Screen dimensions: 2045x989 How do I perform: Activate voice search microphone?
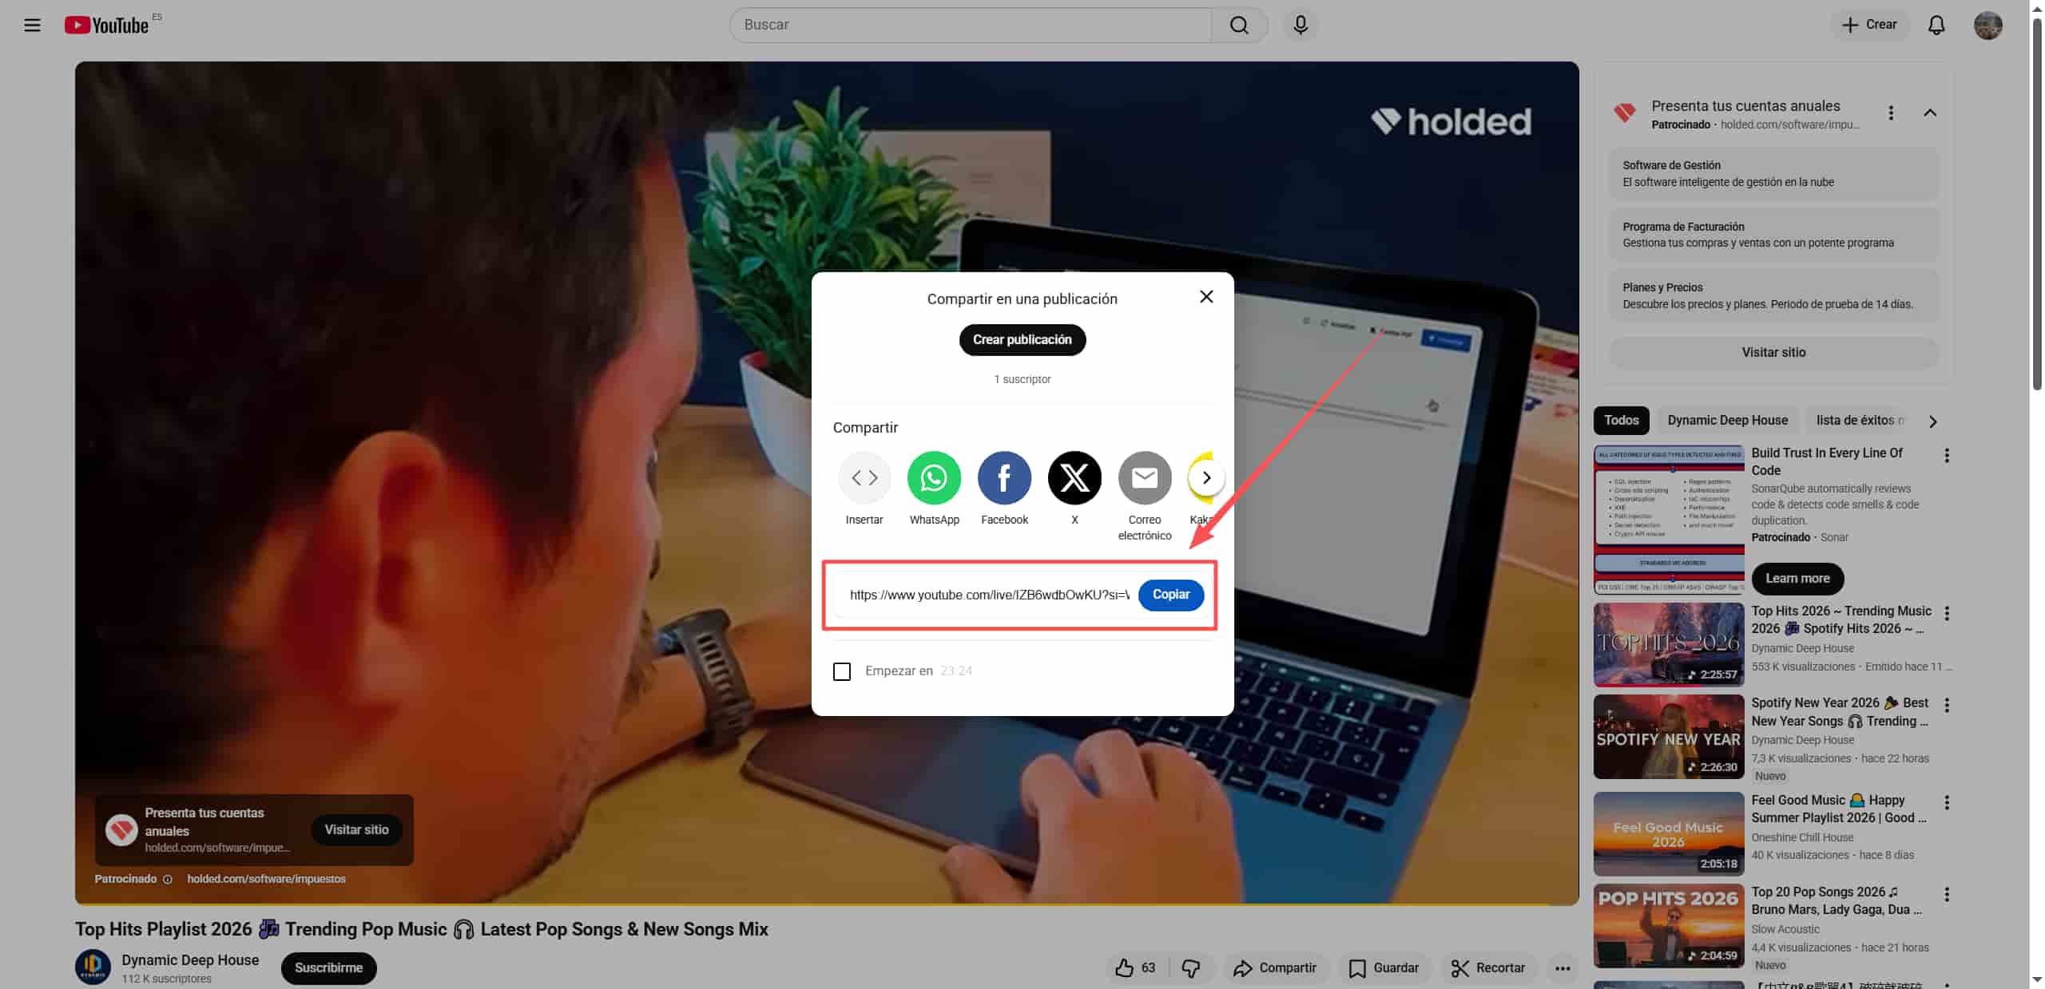click(x=1300, y=25)
